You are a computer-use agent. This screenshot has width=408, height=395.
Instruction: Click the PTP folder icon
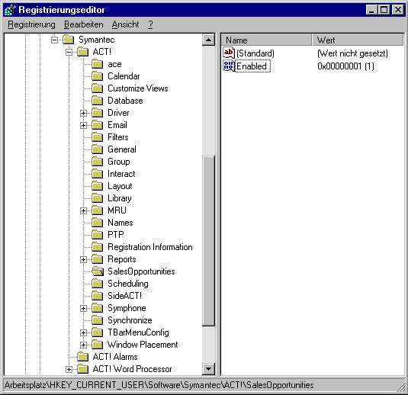coord(98,235)
